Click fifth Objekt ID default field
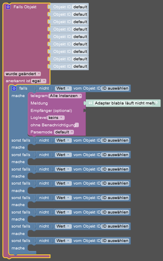This screenshot has width=163, height=261. coord(80,37)
